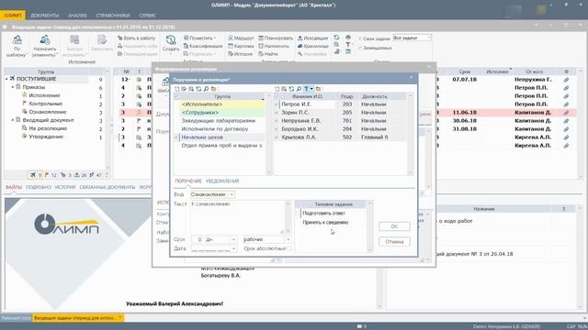This screenshot has height=330, width=588.
Task: Click the ОК button
Action: pyautogui.click(x=394, y=226)
